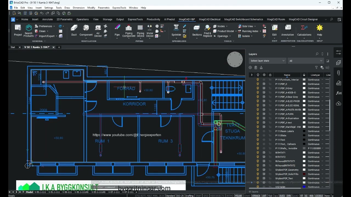Open the Attachments paperclip panel icon
The width and height of the screenshot is (351, 197).
(x=338, y=73)
